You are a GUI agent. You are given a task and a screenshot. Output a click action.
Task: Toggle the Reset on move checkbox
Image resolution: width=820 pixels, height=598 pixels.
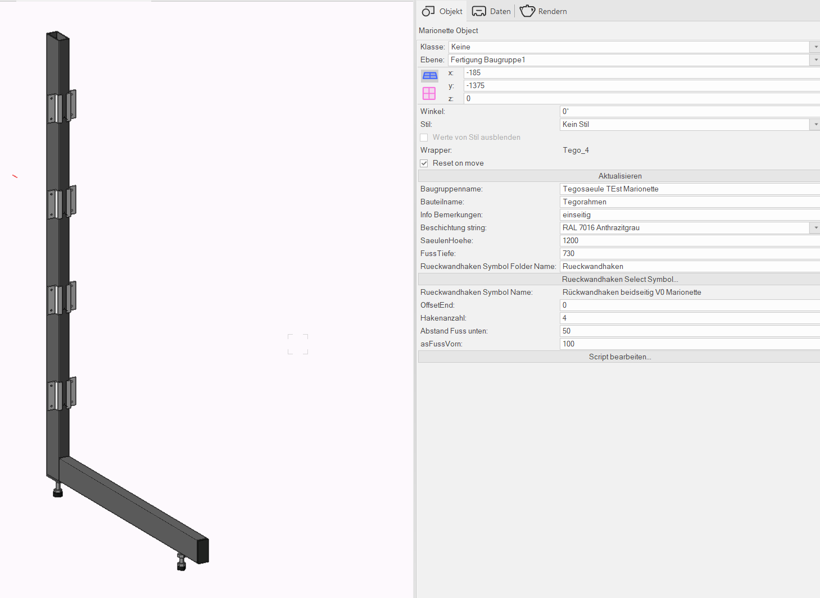click(x=424, y=163)
